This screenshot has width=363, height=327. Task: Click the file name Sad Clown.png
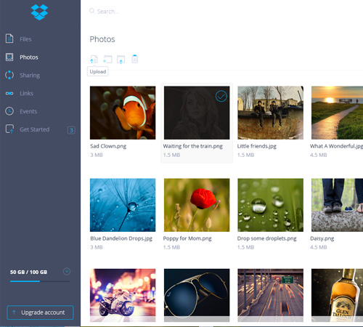click(x=108, y=146)
